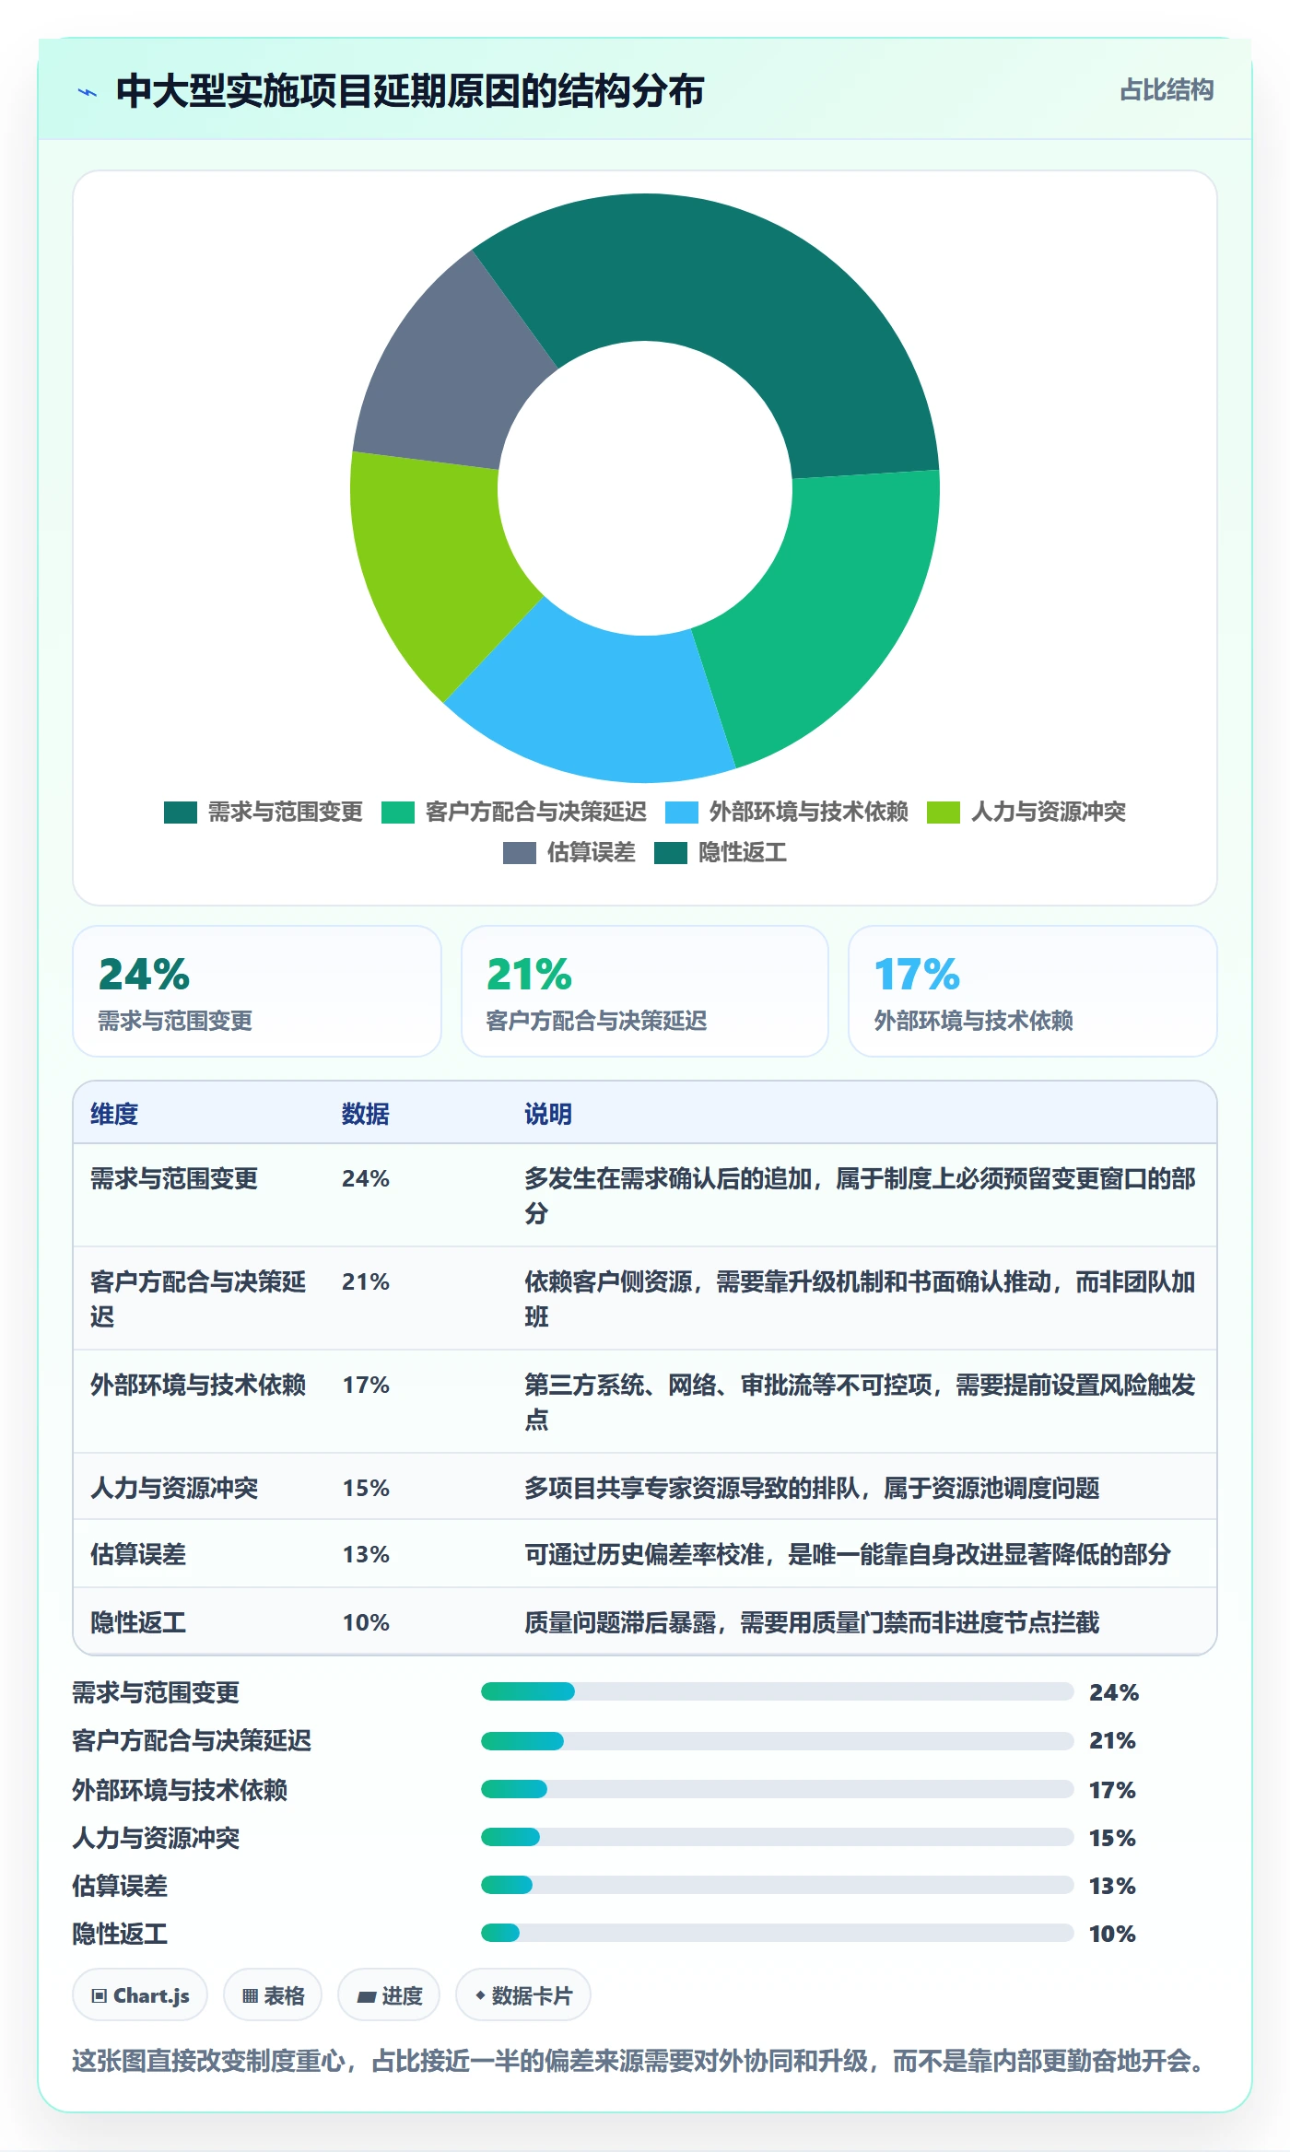The height and width of the screenshot is (2152, 1290).
Task: Open the 24% summary card
Action: tap(257, 991)
